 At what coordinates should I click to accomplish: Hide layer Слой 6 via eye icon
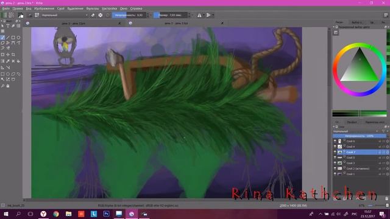(335, 141)
